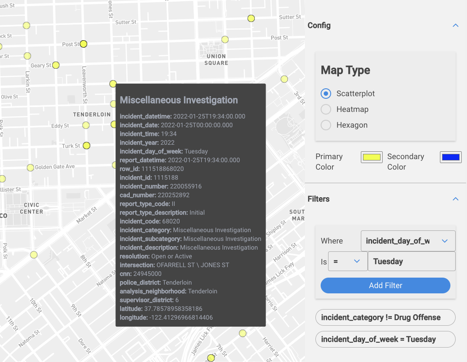Viewport: 467px width, 362px height.
Task: Select the Hexagon map type
Action: [x=326, y=125]
